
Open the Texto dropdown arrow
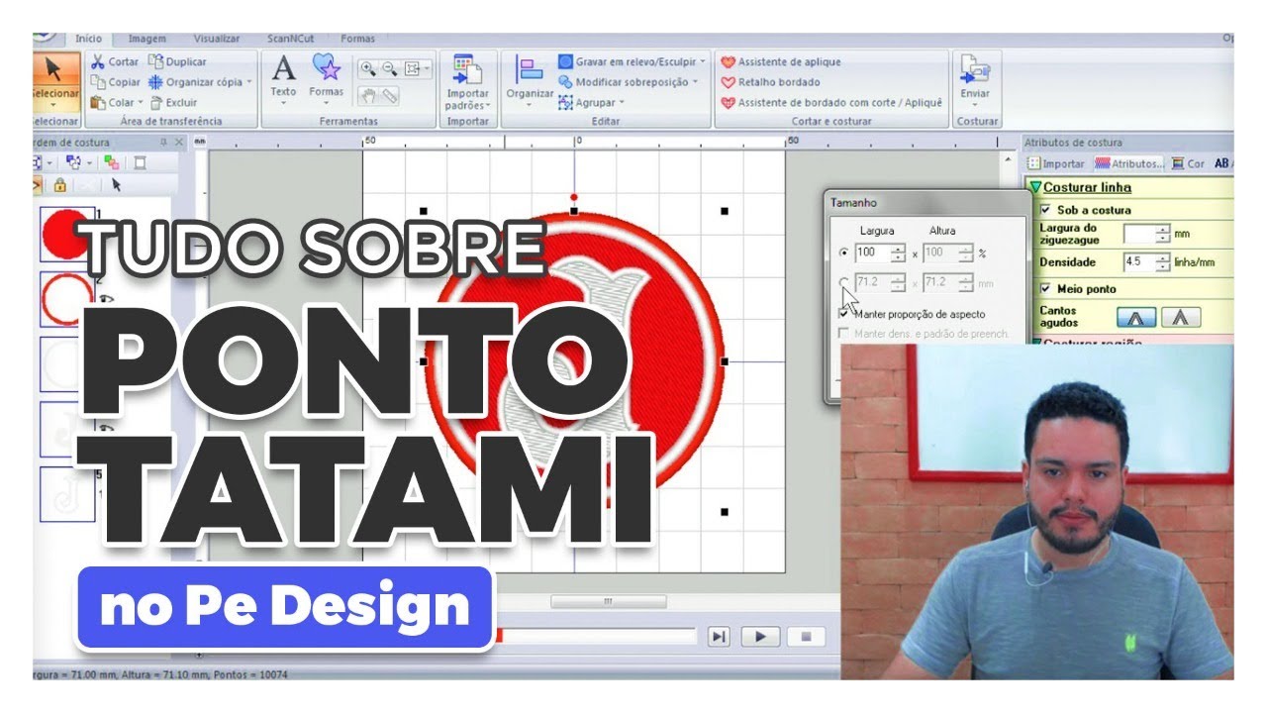point(284,103)
